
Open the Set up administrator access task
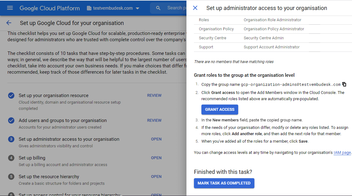tap(156, 139)
